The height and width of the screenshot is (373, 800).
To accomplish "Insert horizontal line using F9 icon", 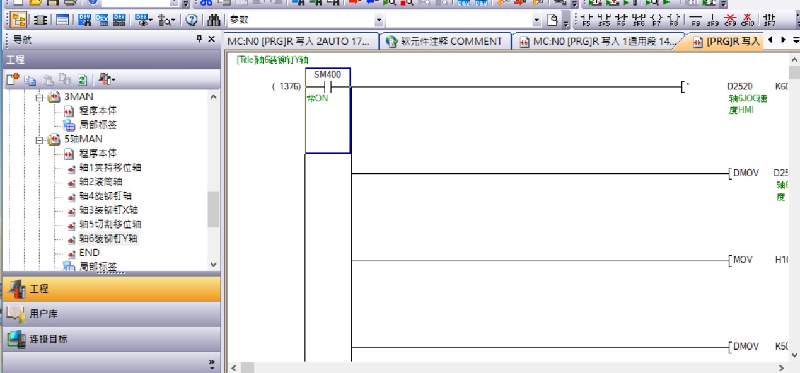I will [x=696, y=20].
